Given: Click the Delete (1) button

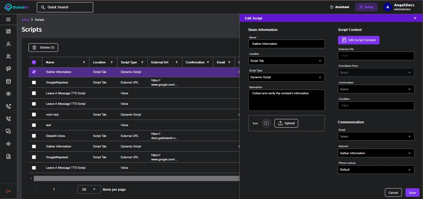Looking at the screenshot, I should tap(43, 48).
